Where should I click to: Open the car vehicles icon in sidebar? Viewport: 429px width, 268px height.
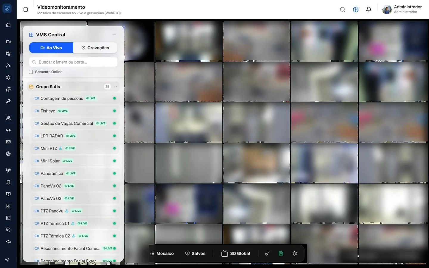8,130
